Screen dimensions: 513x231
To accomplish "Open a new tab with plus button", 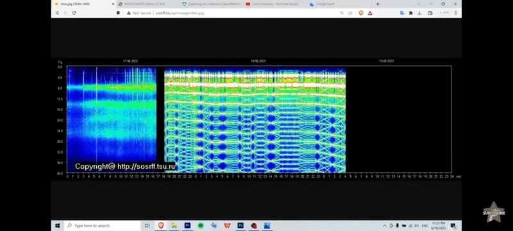I will click(x=378, y=4).
